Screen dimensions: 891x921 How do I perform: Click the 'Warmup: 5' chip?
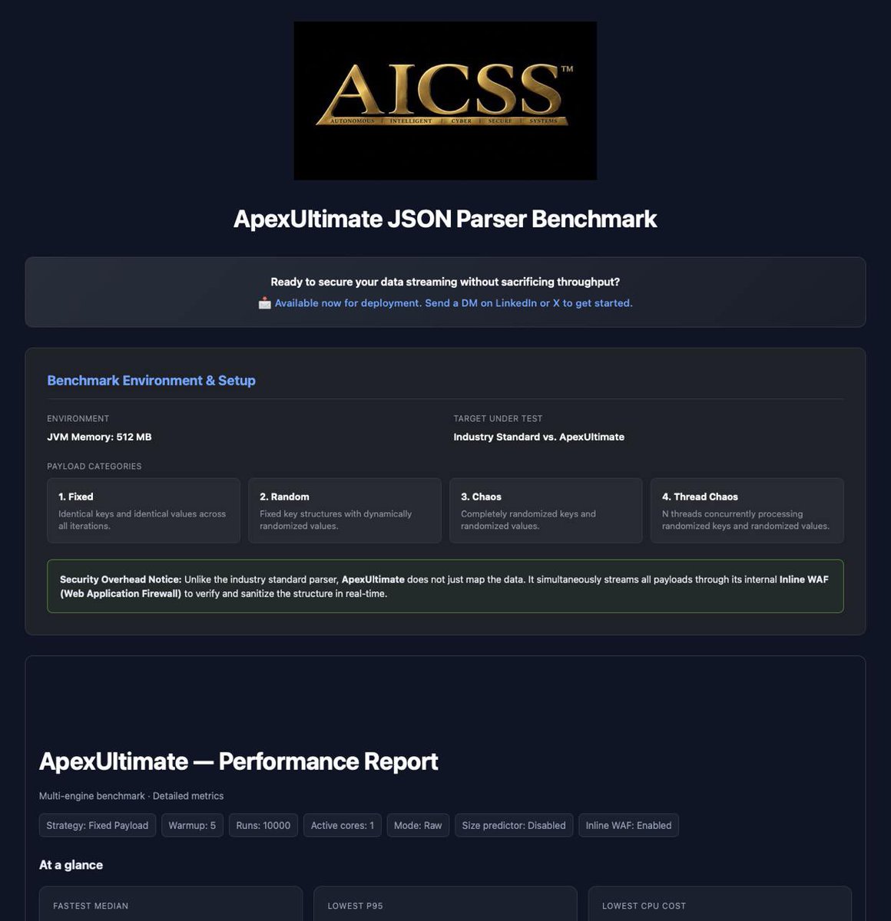click(192, 826)
